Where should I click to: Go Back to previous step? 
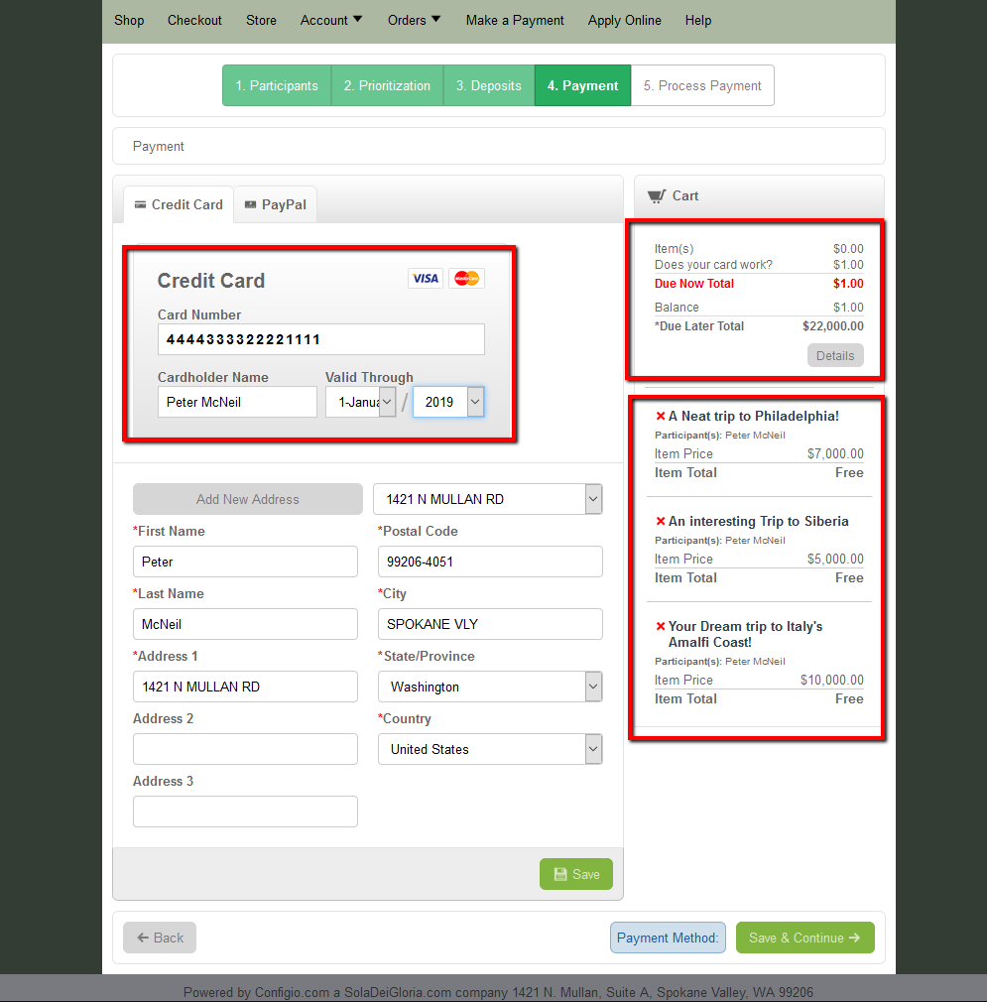coord(160,938)
